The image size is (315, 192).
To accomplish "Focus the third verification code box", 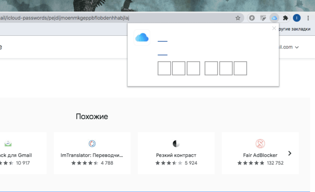I will [193, 68].
